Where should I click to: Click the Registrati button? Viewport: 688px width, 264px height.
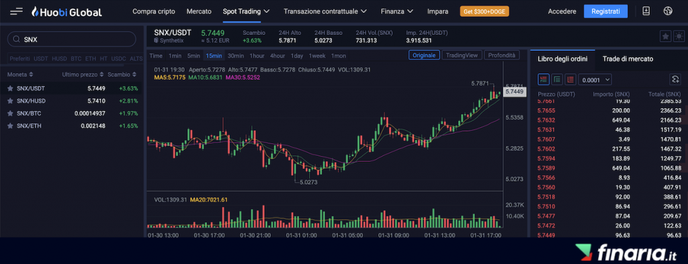tap(605, 11)
